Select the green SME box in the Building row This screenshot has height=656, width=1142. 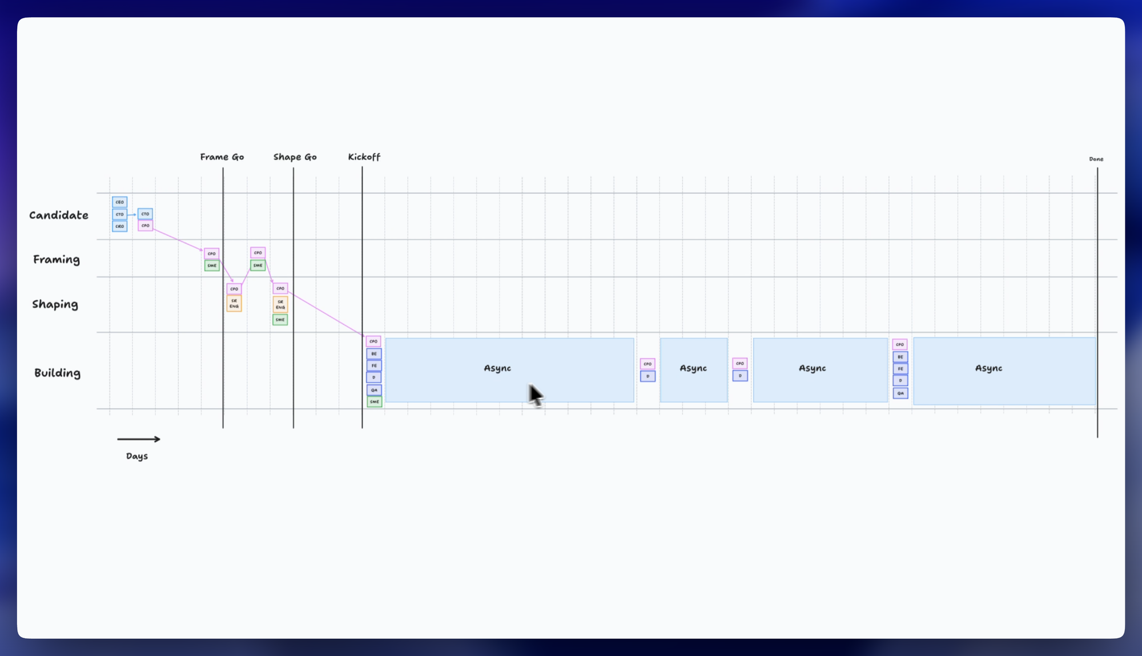click(x=374, y=402)
